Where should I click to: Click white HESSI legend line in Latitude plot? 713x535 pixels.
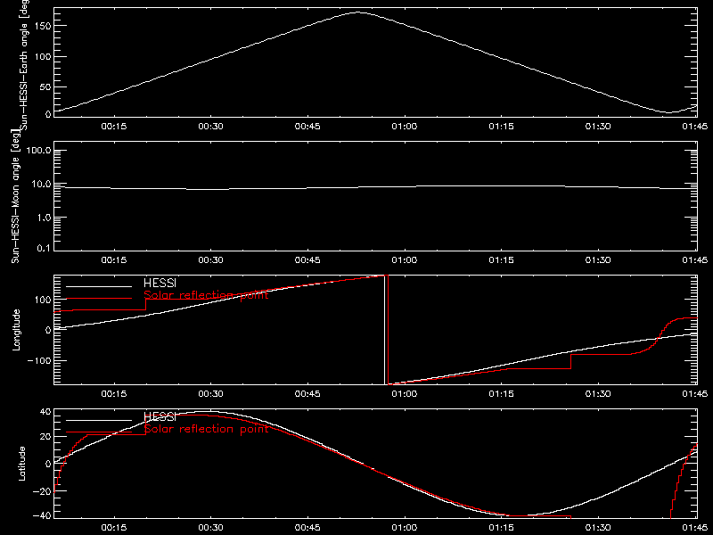click(99, 420)
